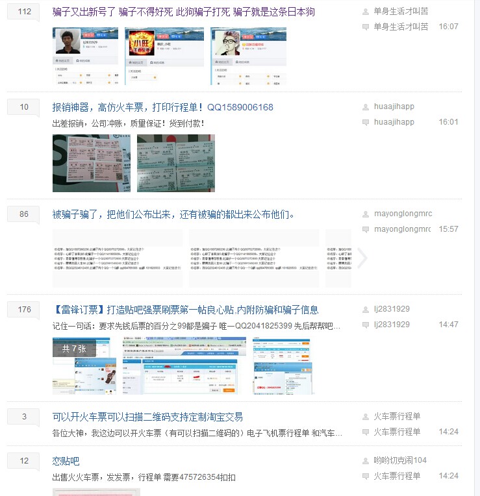The image size is (480, 496).
Task: Click last-reply icon next to 15:57 row
Action: 366,230
